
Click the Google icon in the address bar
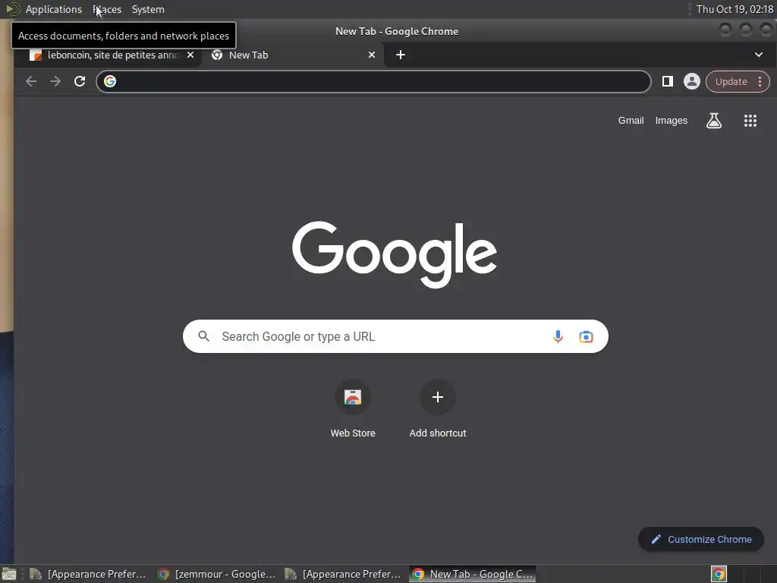click(x=110, y=81)
